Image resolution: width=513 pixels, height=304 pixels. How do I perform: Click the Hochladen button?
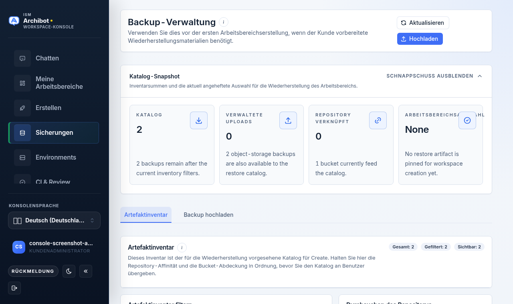coord(420,39)
